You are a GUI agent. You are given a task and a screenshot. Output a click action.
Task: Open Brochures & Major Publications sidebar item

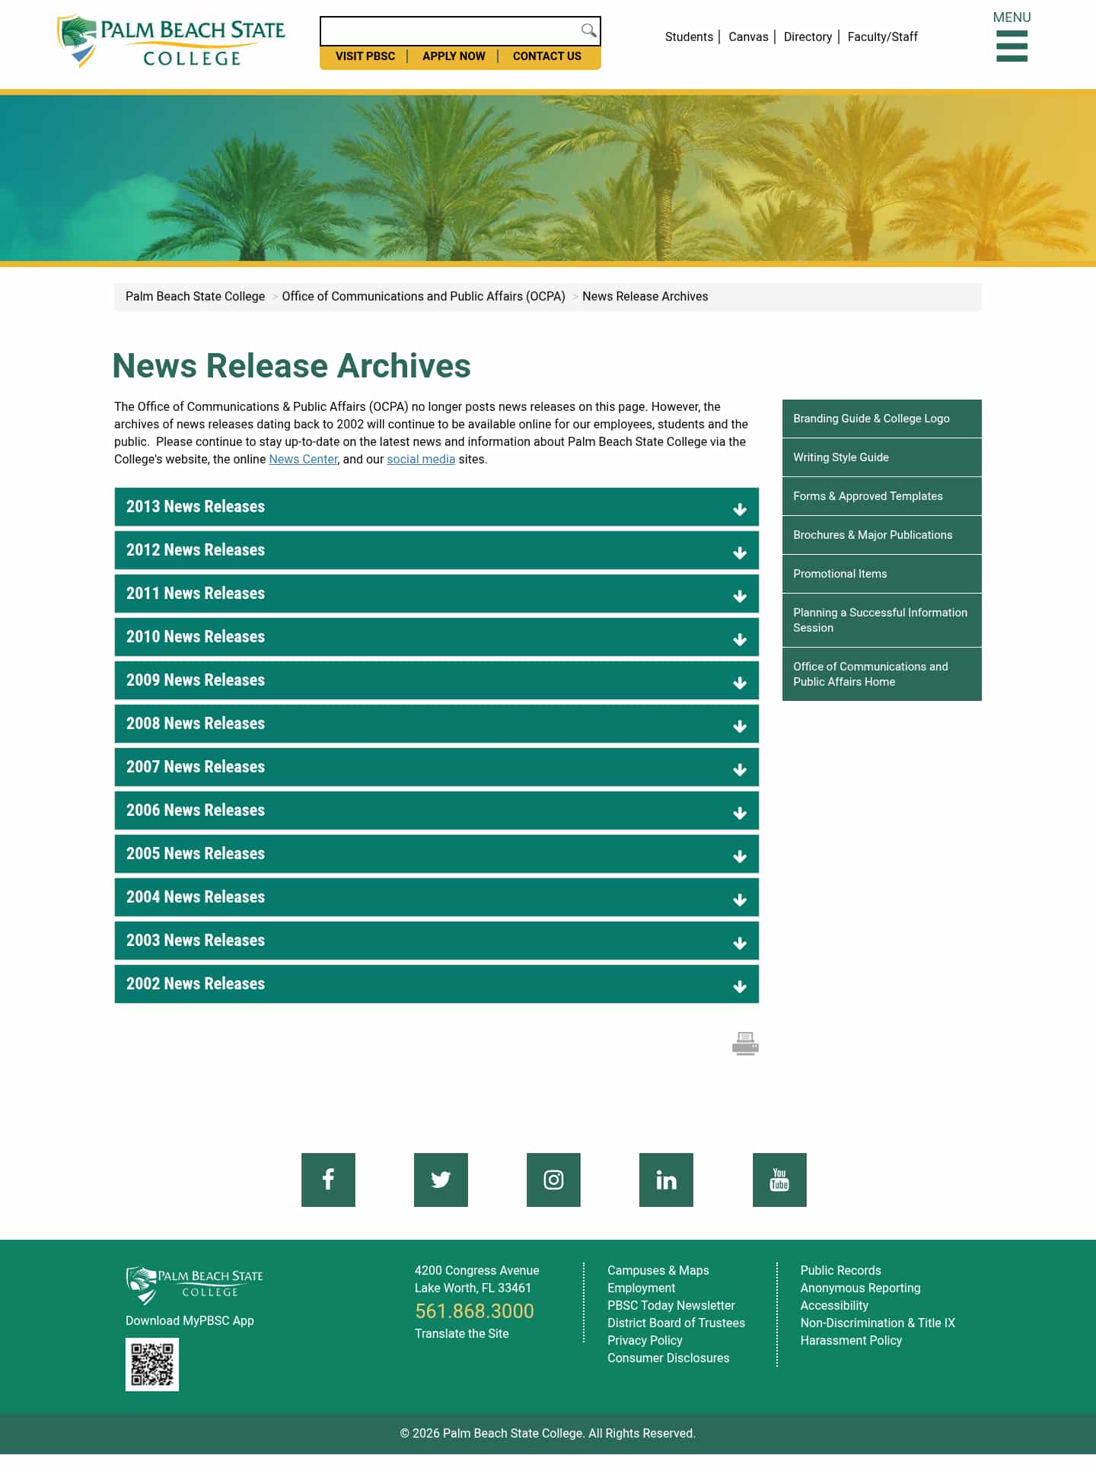point(882,535)
